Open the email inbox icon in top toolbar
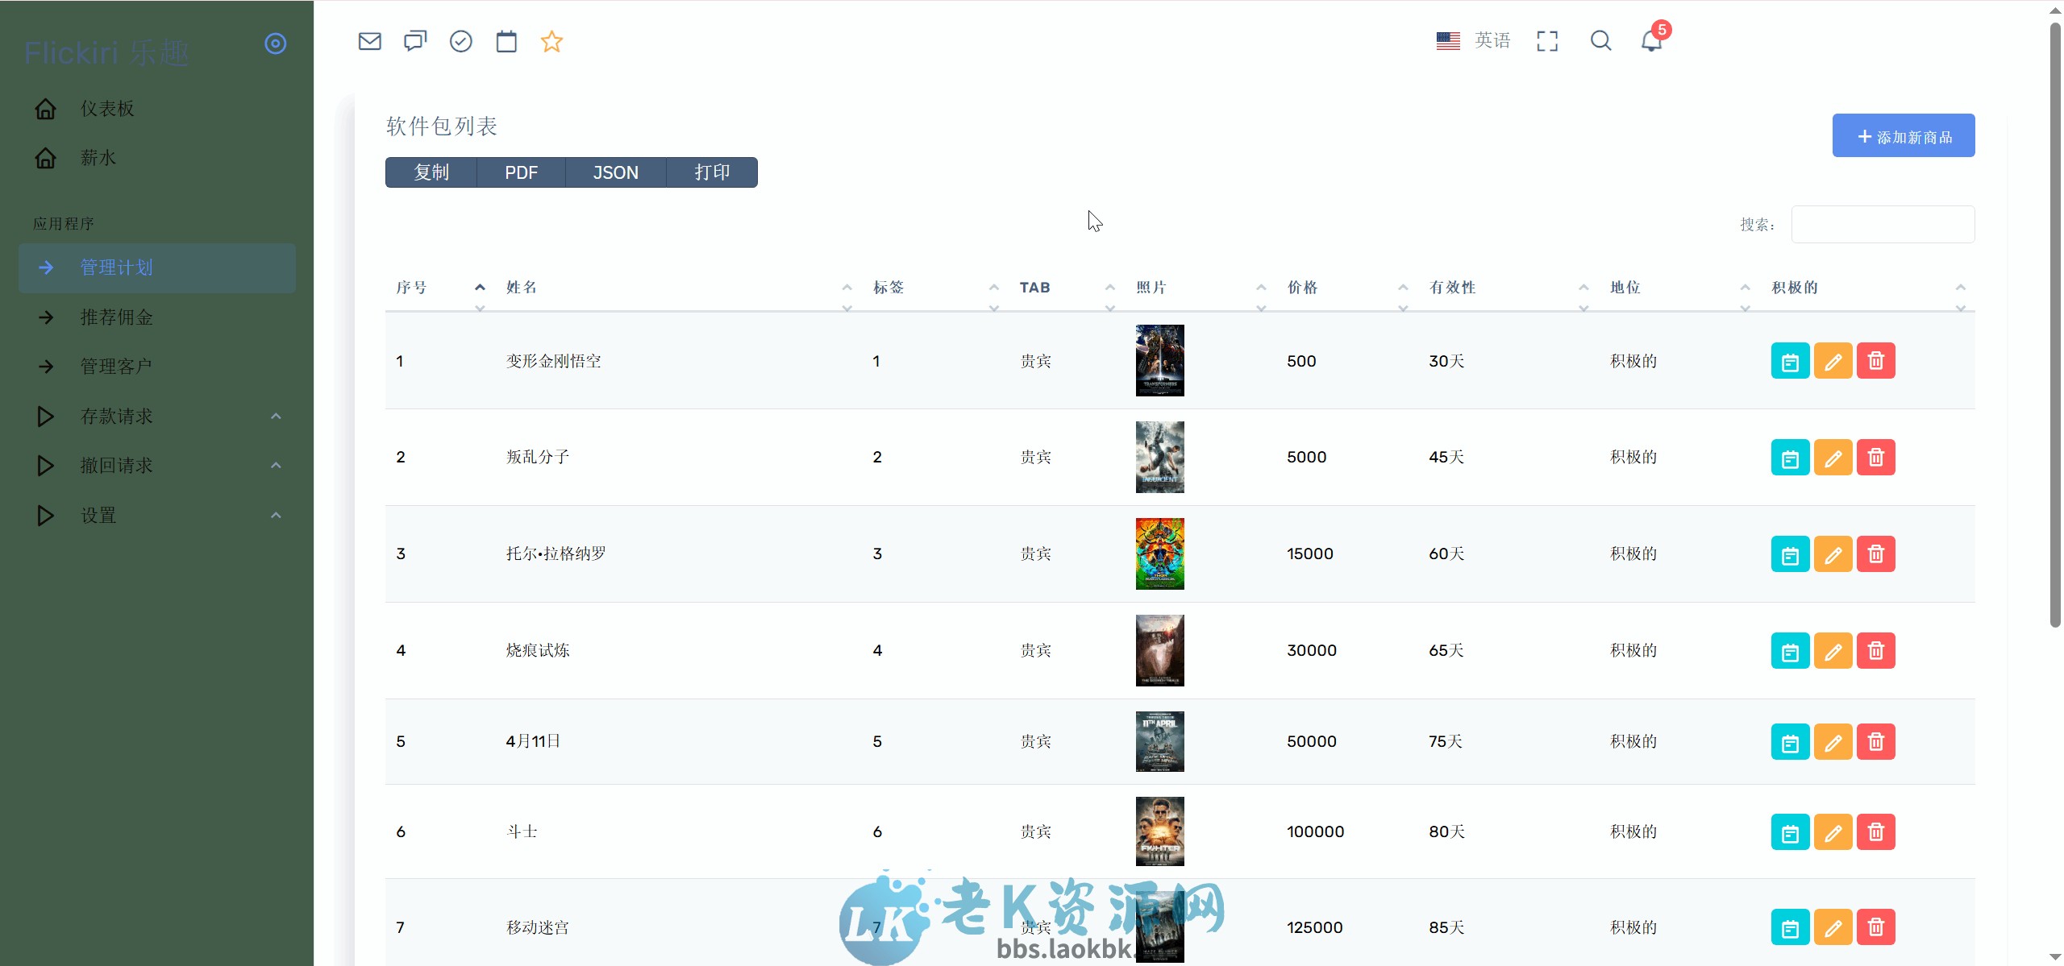The image size is (2064, 966). pos(369,40)
